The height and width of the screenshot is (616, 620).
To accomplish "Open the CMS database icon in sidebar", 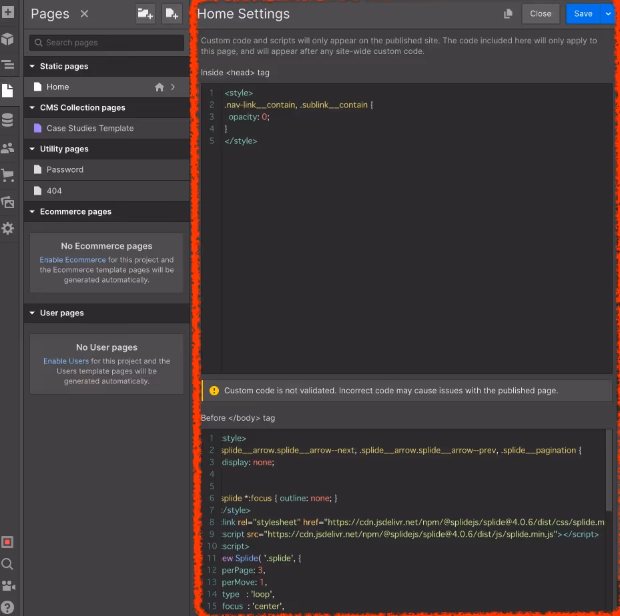I will [x=7, y=120].
